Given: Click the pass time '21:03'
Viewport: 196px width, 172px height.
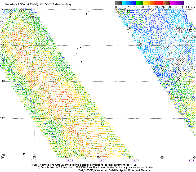Looking at the screenshot, I should pos(103,161).
